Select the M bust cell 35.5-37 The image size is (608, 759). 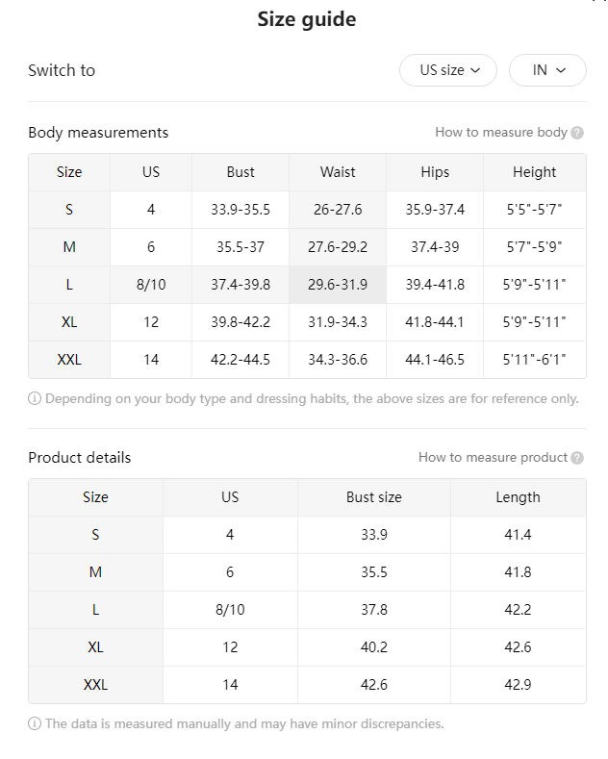pos(241,247)
